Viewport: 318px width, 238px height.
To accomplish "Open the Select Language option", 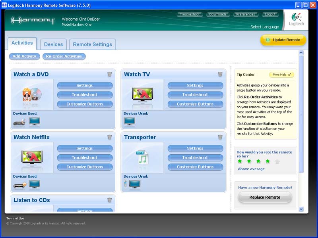I will coord(265,27).
